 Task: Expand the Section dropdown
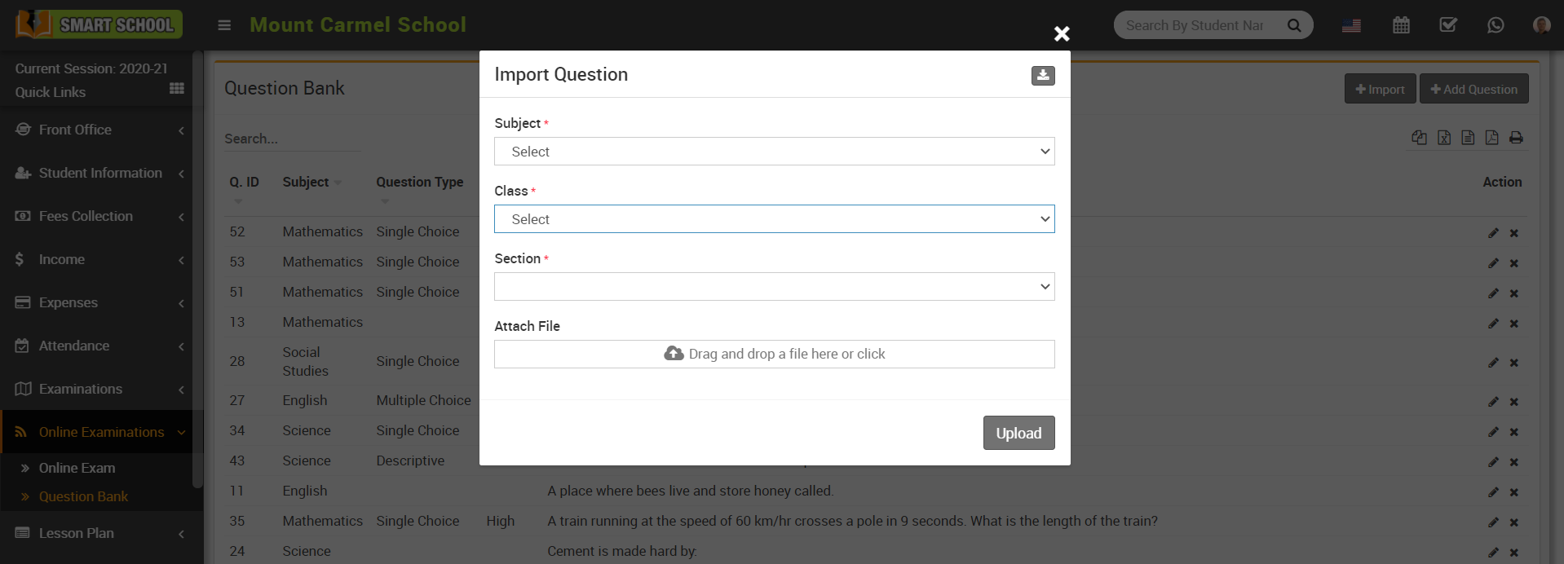point(774,287)
